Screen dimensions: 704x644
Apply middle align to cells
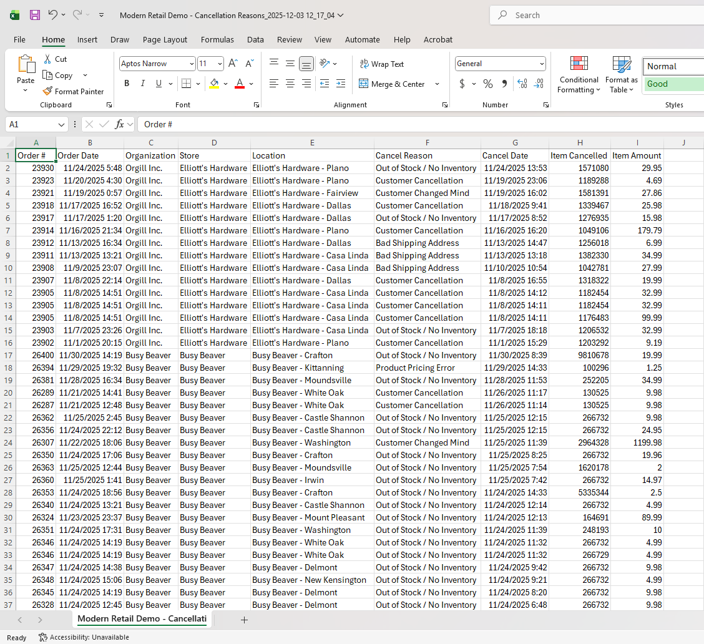pyautogui.click(x=290, y=63)
